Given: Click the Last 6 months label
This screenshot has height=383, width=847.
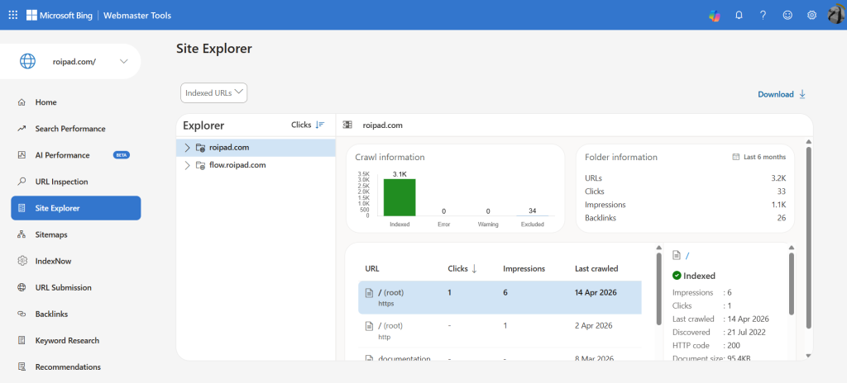Looking at the screenshot, I should pyautogui.click(x=765, y=157).
